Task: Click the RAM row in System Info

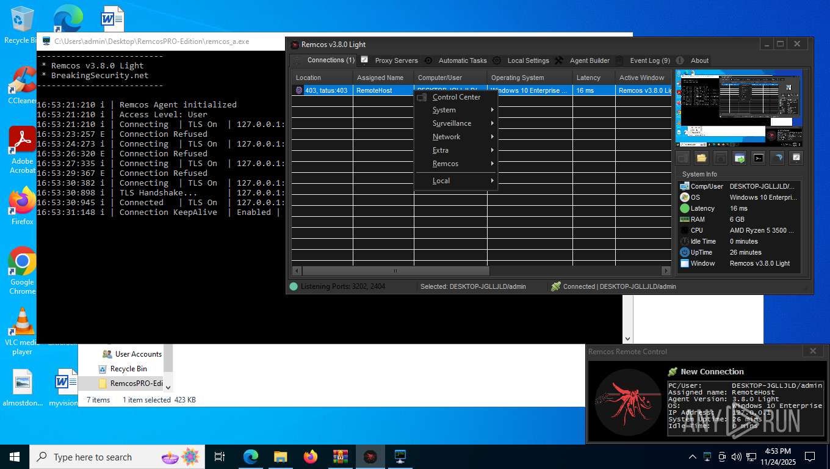Action: tap(739, 219)
